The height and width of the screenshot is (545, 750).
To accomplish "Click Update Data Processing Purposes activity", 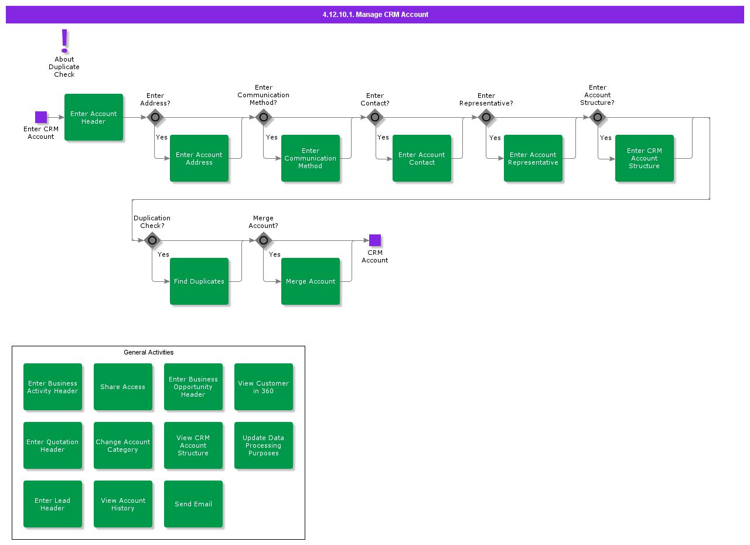I will click(264, 445).
